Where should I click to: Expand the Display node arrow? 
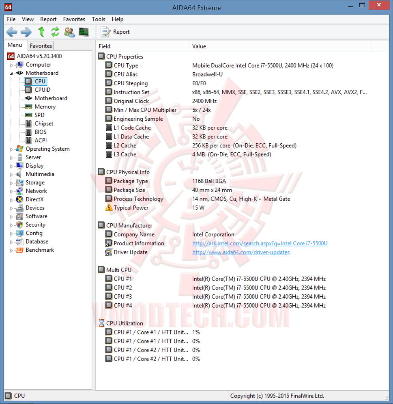(x=11, y=166)
